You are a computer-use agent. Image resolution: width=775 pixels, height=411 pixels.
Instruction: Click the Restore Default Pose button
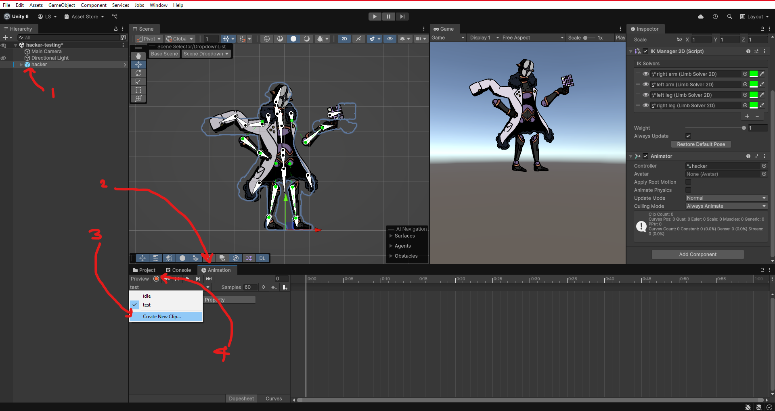(701, 144)
